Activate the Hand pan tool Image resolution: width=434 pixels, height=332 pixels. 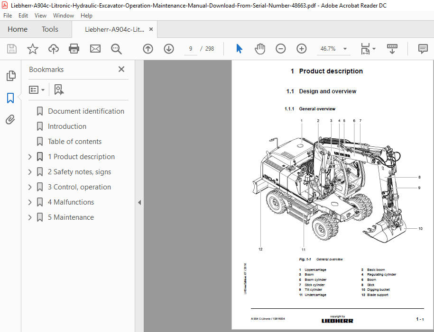click(260, 49)
